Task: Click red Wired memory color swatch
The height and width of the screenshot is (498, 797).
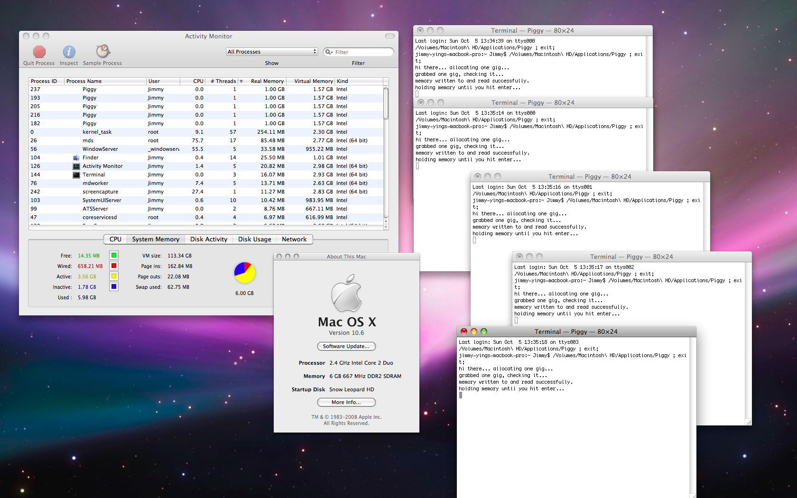Action: click(114, 266)
